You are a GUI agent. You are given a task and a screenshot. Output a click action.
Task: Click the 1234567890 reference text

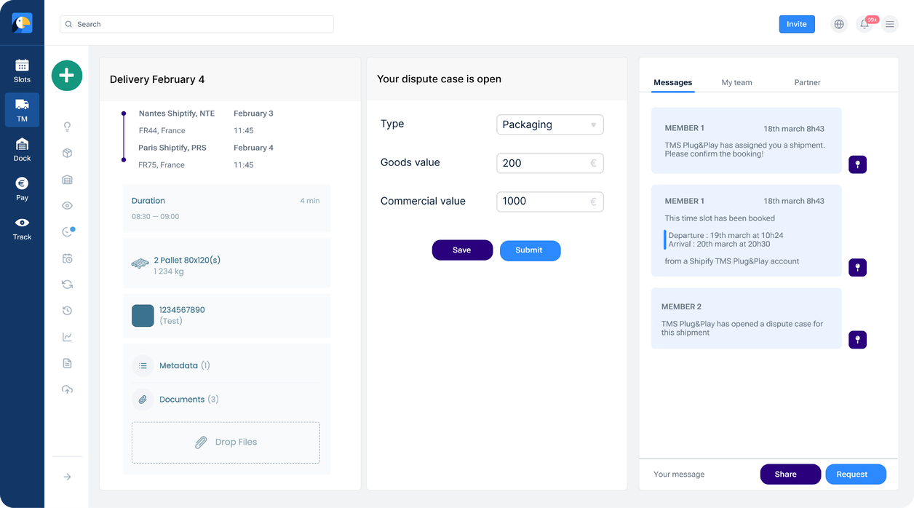tap(182, 310)
